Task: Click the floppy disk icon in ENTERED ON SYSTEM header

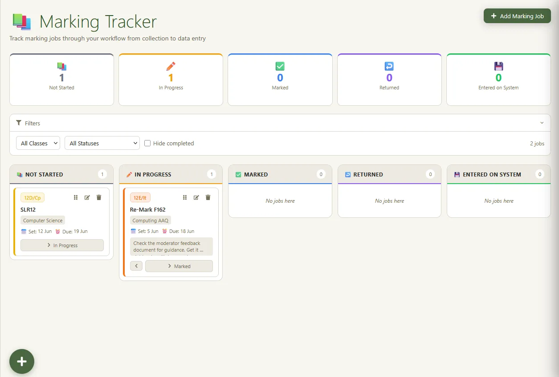Action: click(457, 175)
